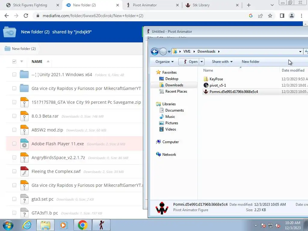
Task: Open Organize menu
Action: pyautogui.click(x=165, y=62)
